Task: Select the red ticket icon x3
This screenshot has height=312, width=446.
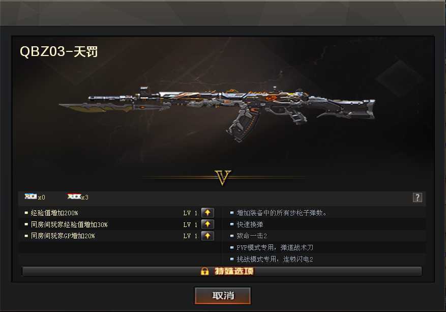Action: point(74,196)
